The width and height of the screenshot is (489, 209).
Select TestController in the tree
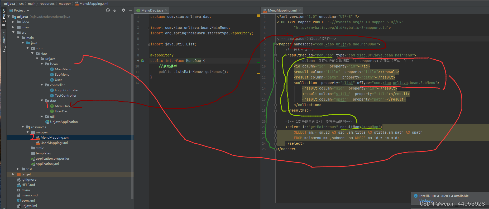tap(65, 96)
